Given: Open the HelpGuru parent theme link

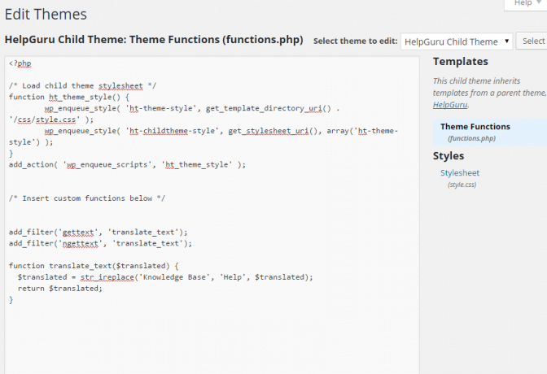Looking at the screenshot, I should click(x=450, y=105).
